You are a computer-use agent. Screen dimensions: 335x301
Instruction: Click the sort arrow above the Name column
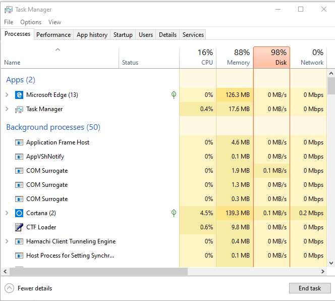(58, 49)
